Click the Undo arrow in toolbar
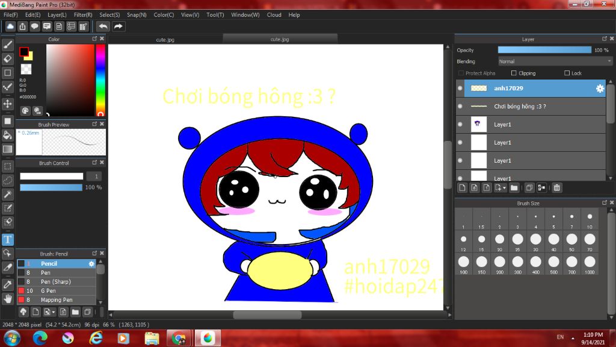Viewport: 616px width, 347px height. pyautogui.click(x=103, y=27)
